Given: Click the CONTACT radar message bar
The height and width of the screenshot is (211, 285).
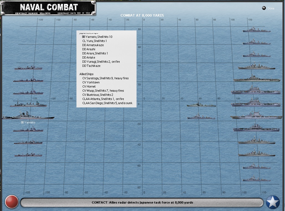Looking at the screenshot, I should point(142,202).
